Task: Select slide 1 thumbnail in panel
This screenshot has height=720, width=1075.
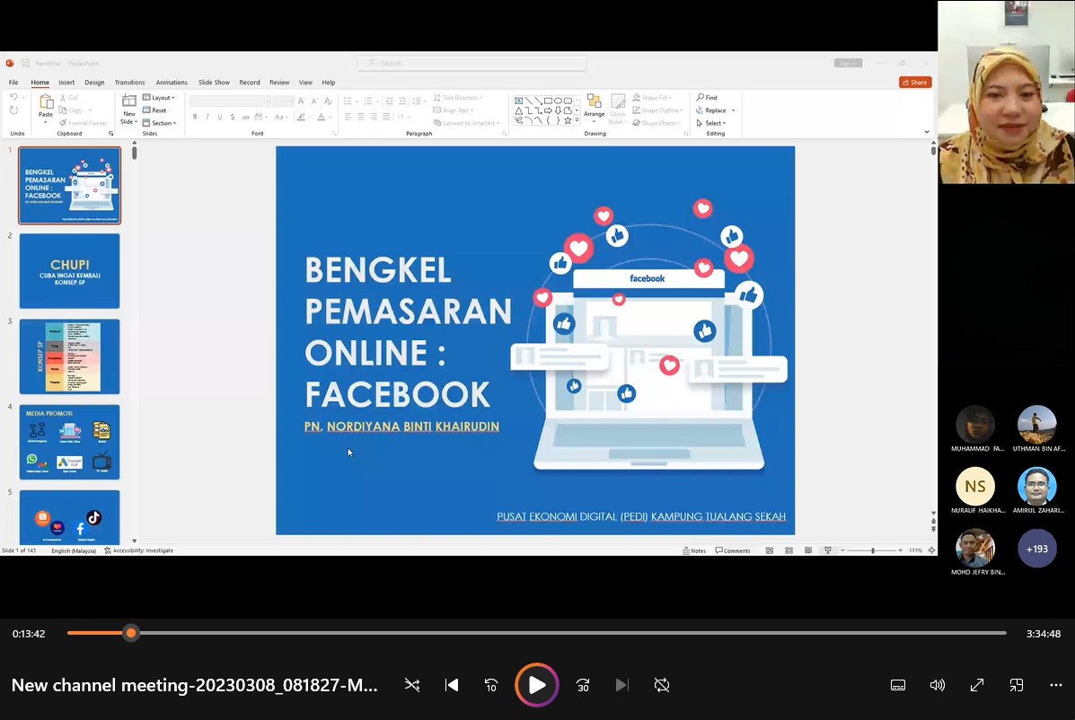Action: coord(69,186)
